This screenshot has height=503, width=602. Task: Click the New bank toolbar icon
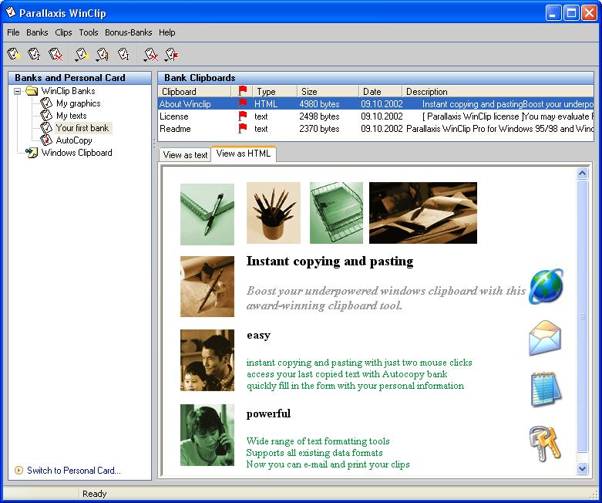[x=14, y=54]
